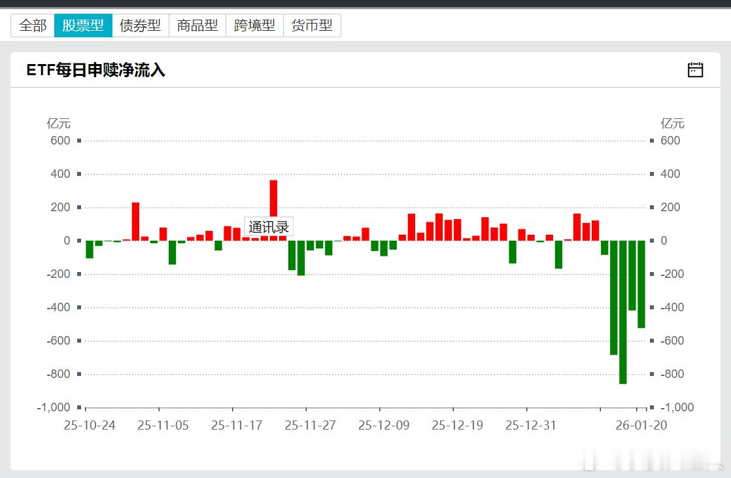This screenshot has width=731, height=478.
Task: Click the right y-axis tick marker at -1,000
Action: pyautogui.click(x=652, y=407)
